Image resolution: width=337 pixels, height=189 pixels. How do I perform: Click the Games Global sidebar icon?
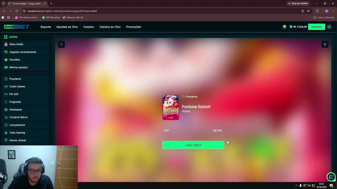[6, 140]
